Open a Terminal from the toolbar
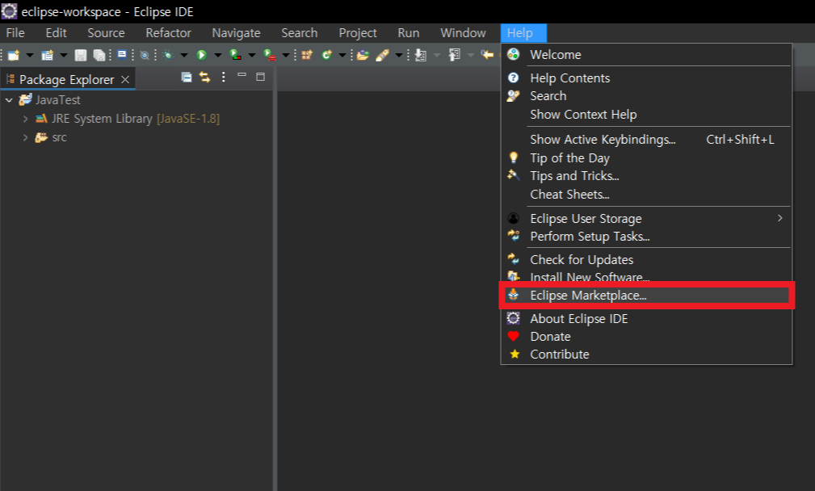This screenshot has height=491, width=815. click(x=122, y=55)
